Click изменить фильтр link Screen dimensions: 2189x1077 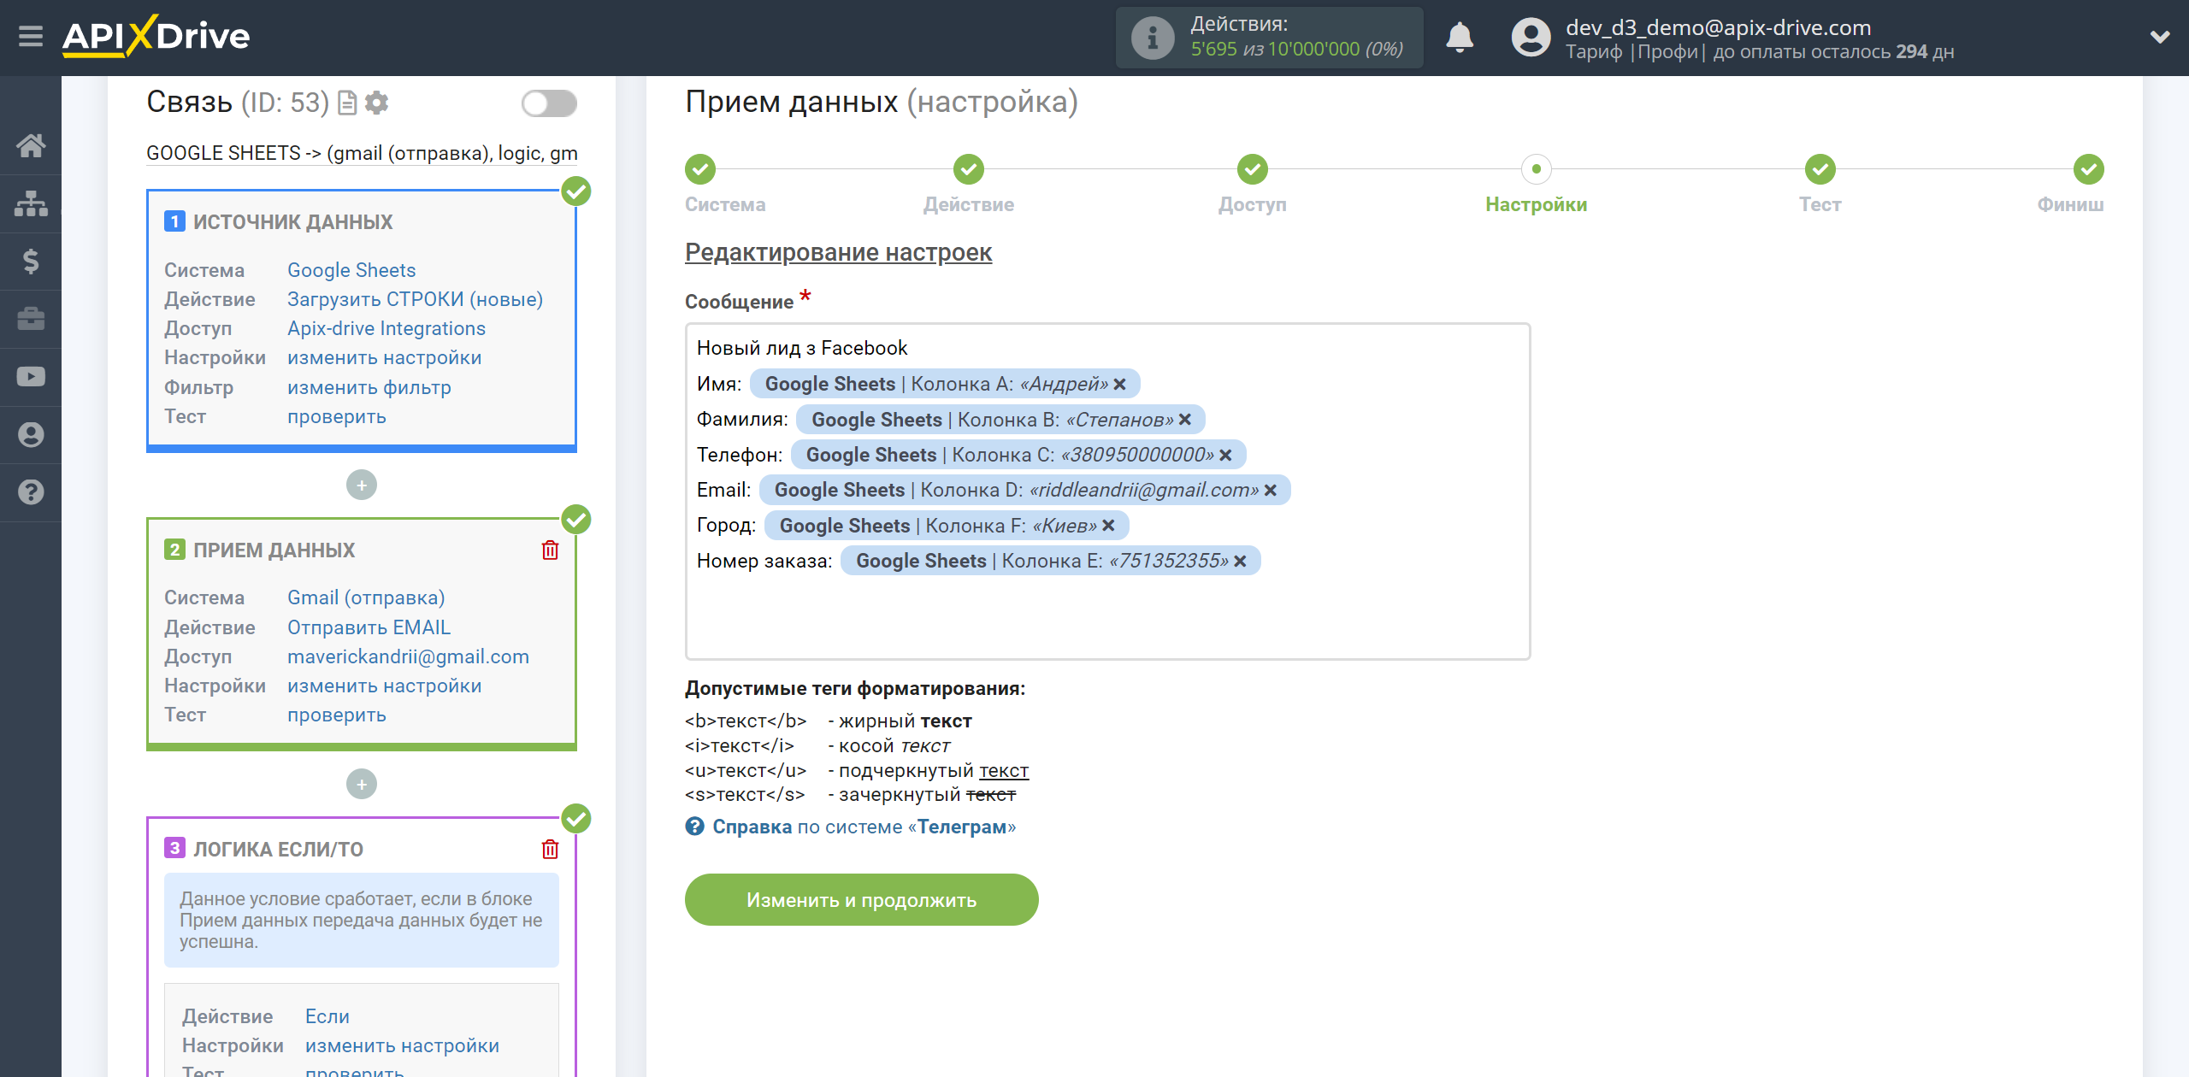point(369,387)
